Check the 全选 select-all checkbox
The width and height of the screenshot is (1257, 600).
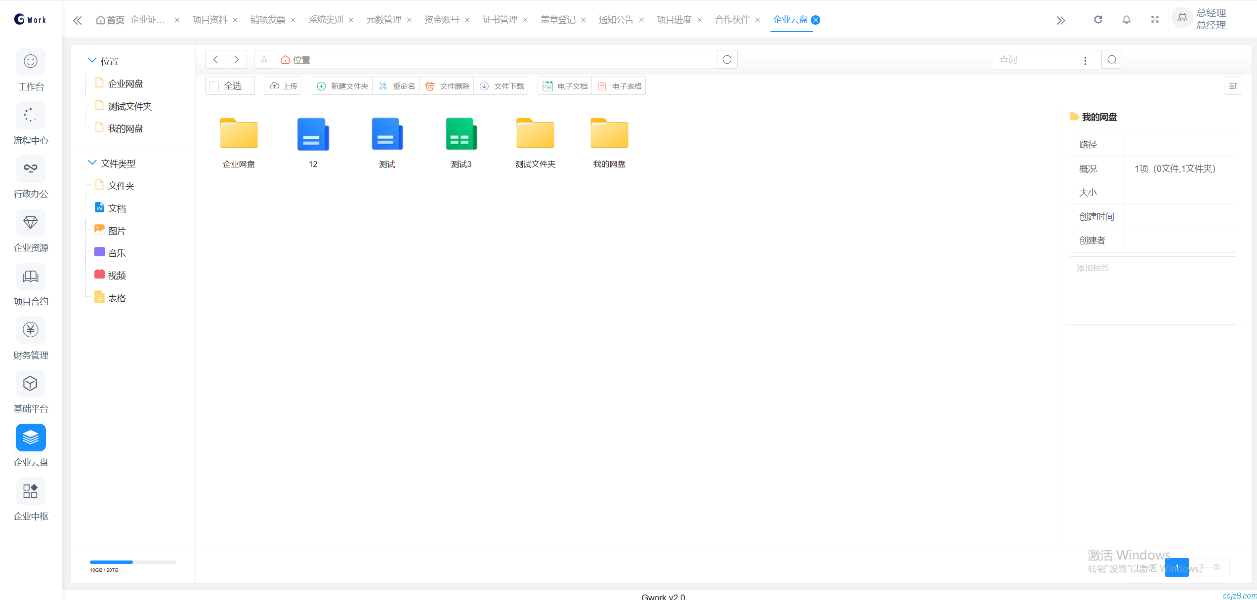214,86
